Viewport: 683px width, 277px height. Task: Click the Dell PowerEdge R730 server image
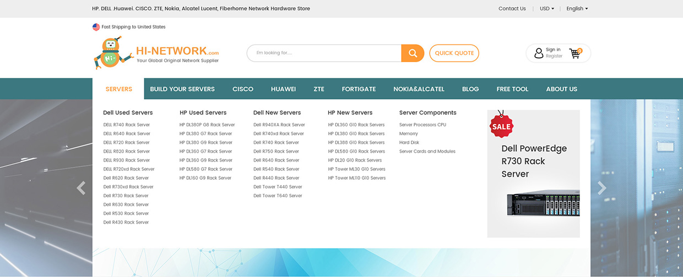point(543,204)
